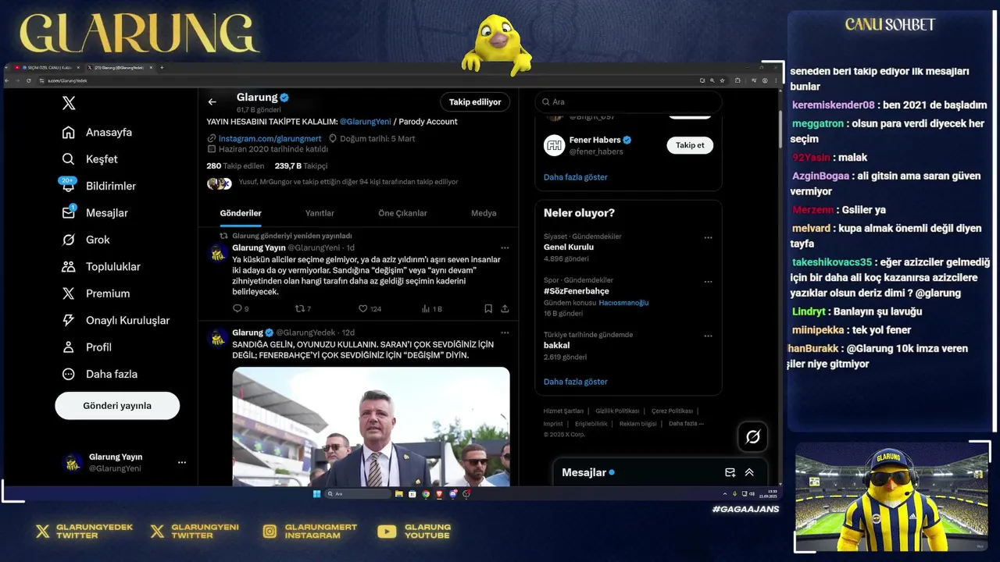This screenshot has width=1000, height=562.
Task: Open 280 Takip edilen following list
Action: 235,166
